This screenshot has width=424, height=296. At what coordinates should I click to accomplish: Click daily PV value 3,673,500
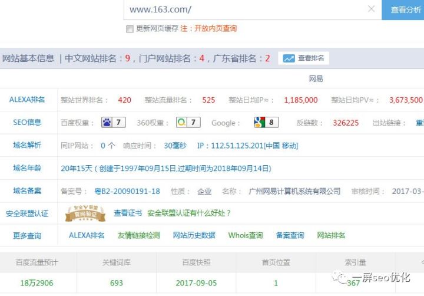pos(406,100)
